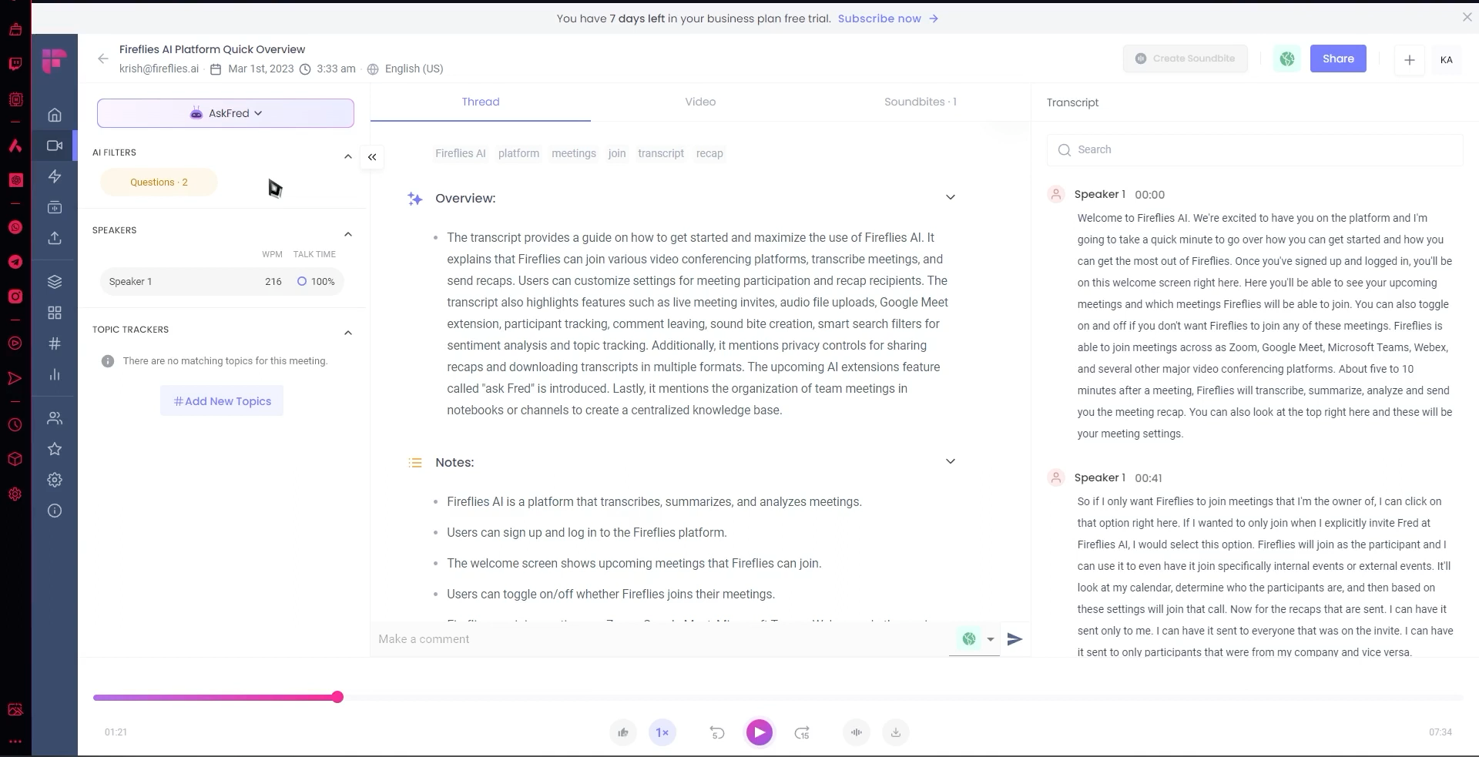The image size is (1479, 757).
Task: Open Twitch icon in far-left strip
Action: click(15, 64)
